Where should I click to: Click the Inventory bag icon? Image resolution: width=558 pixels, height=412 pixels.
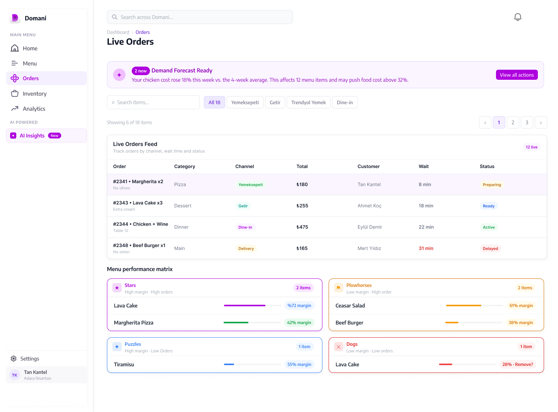click(x=15, y=93)
